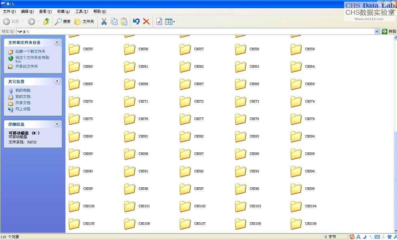The image size is (397, 240).
Task: Click the red Delete X icon
Action: click(x=146, y=22)
